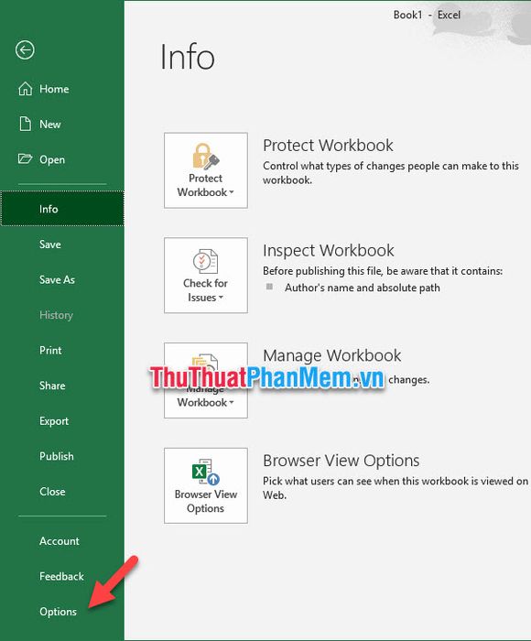
Task: Click the Inspect Workbook heading text
Action: tap(329, 250)
